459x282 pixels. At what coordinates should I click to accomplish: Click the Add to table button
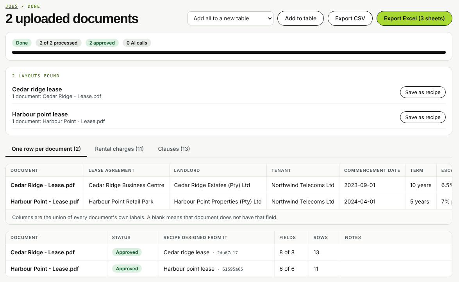click(300, 18)
